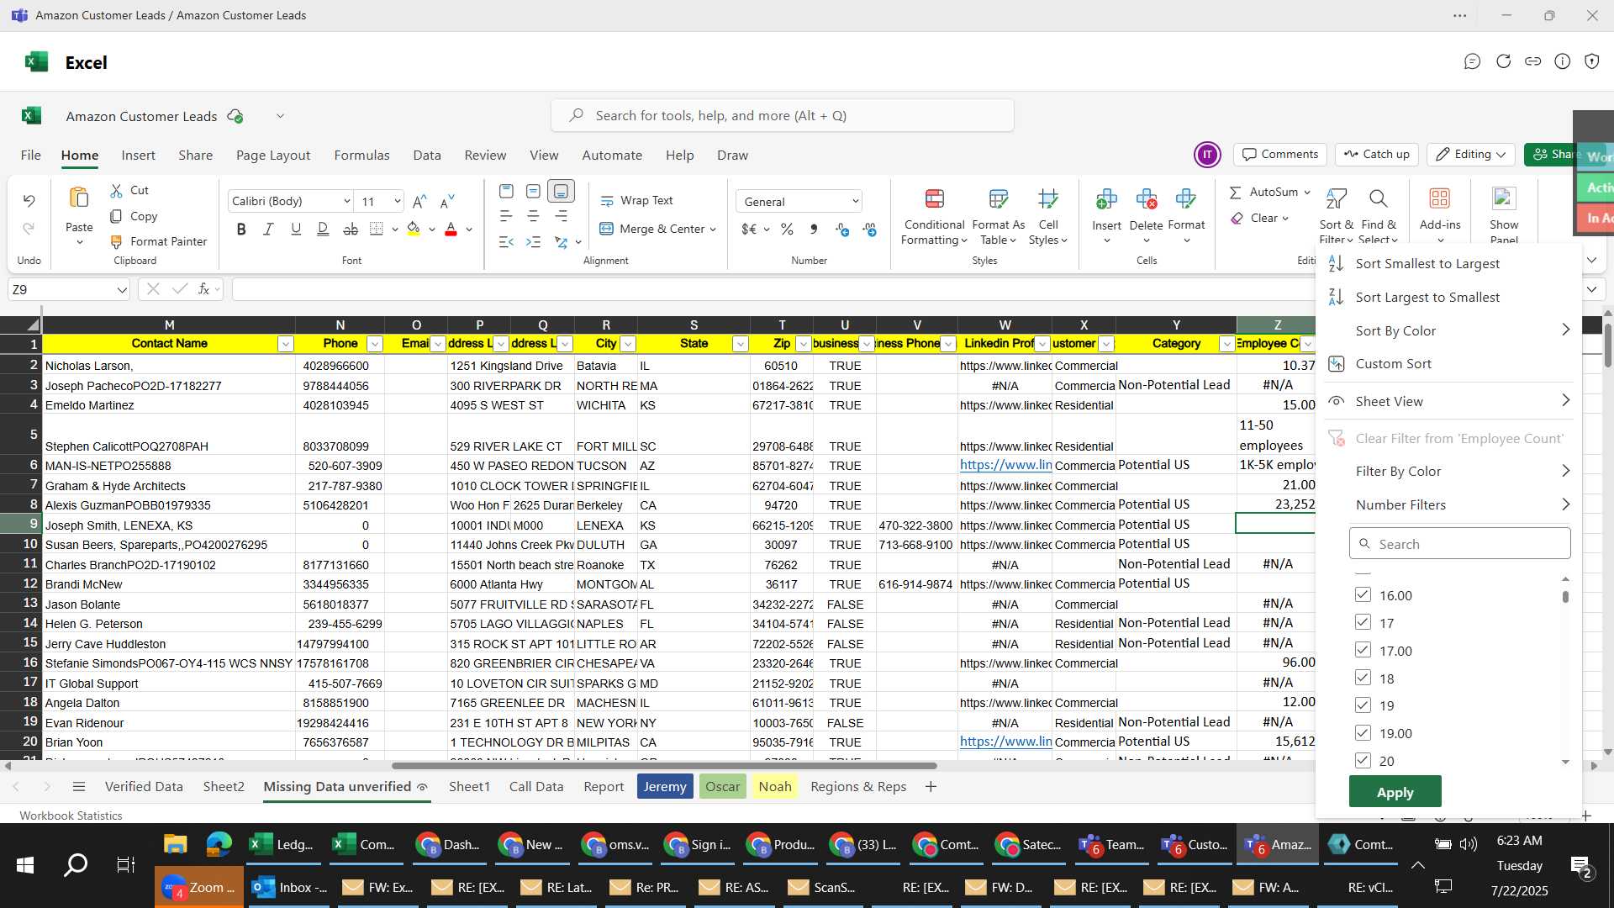Click the Name Box showing Z9
Viewport: 1614px width, 908px height.
click(69, 289)
